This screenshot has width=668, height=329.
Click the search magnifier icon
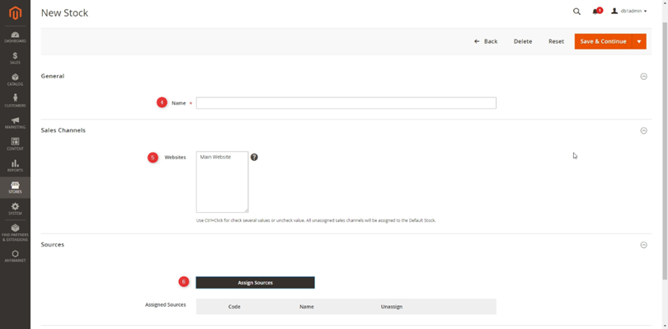pos(576,12)
